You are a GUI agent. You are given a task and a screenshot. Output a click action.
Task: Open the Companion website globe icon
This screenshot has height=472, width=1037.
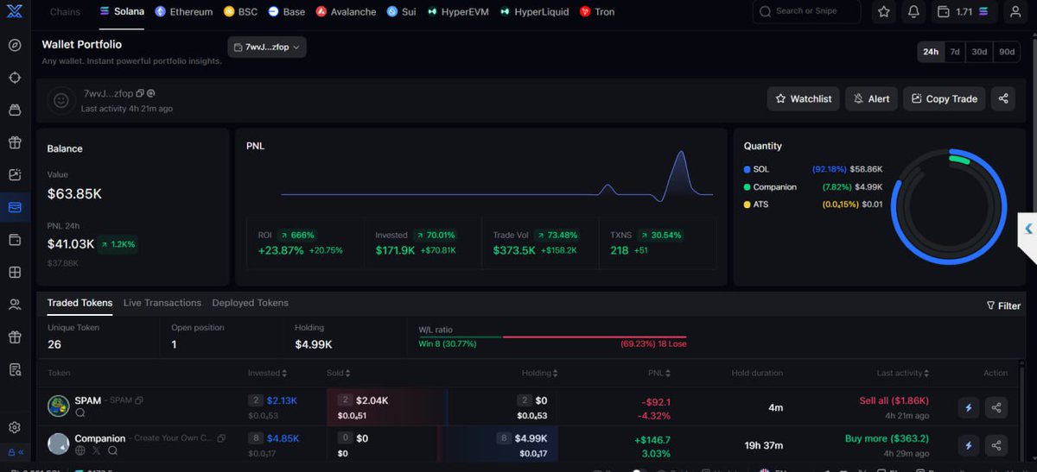80,450
